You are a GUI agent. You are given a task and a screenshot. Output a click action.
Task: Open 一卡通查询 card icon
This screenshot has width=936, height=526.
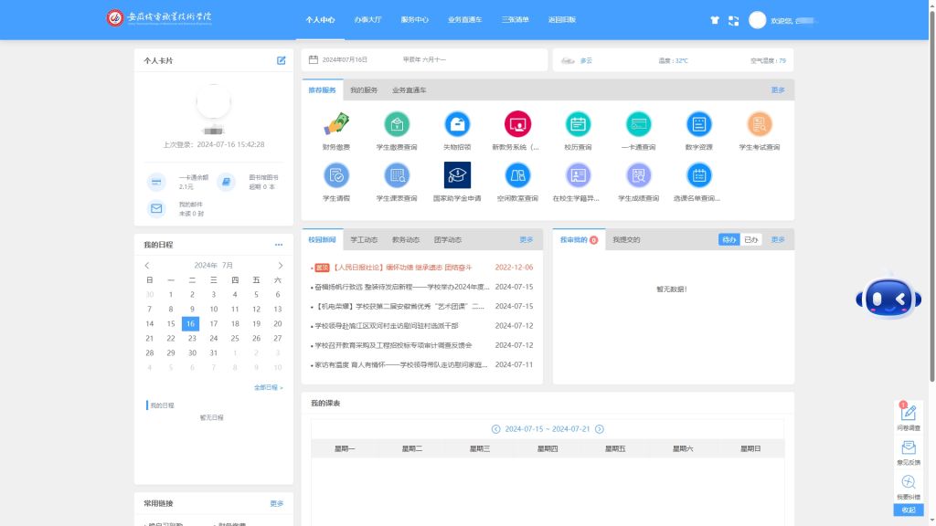(638, 124)
